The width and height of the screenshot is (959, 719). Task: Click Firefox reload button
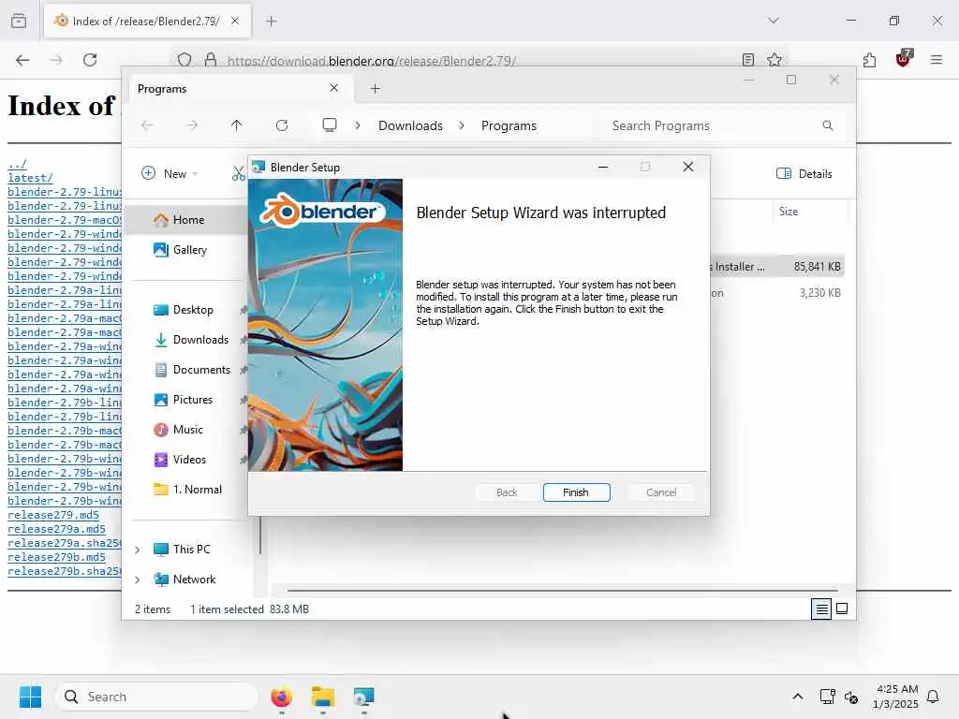point(90,60)
